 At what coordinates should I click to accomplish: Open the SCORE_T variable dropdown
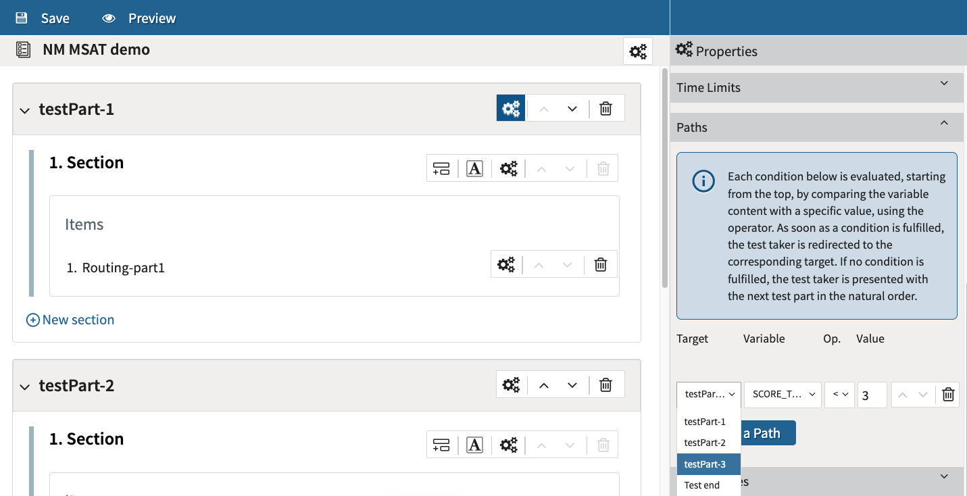coord(783,395)
